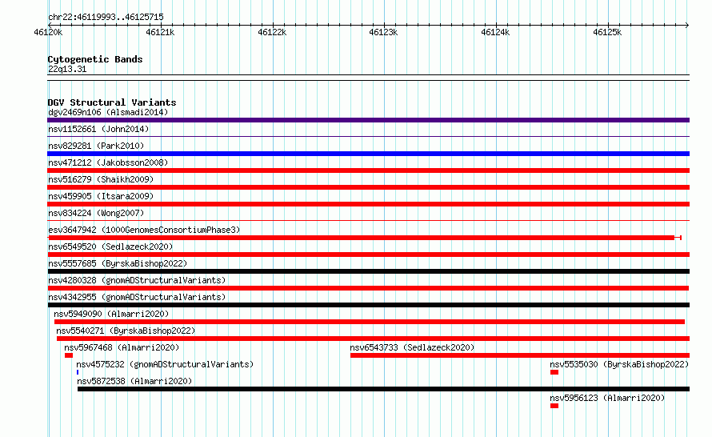712x437 pixels.
Task: Select the 22q13.31 cytogenetic band label
Action: [67, 69]
